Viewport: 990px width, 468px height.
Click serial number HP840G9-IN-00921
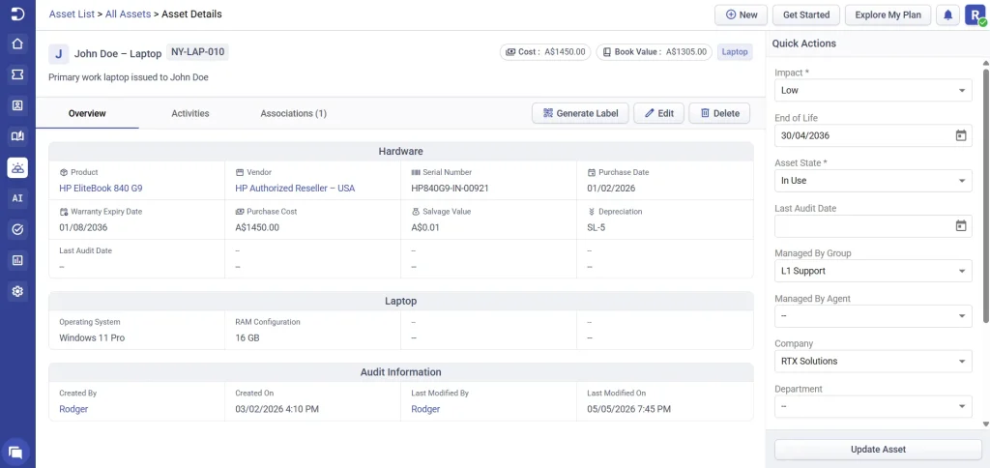pyautogui.click(x=450, y=189)
